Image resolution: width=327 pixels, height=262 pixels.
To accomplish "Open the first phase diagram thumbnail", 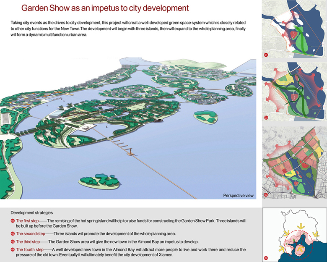I will click(x=294, y=29).
